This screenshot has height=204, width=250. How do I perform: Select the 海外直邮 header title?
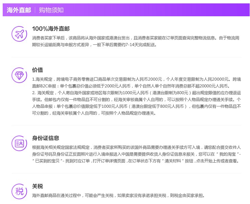(x=19, y=10)
